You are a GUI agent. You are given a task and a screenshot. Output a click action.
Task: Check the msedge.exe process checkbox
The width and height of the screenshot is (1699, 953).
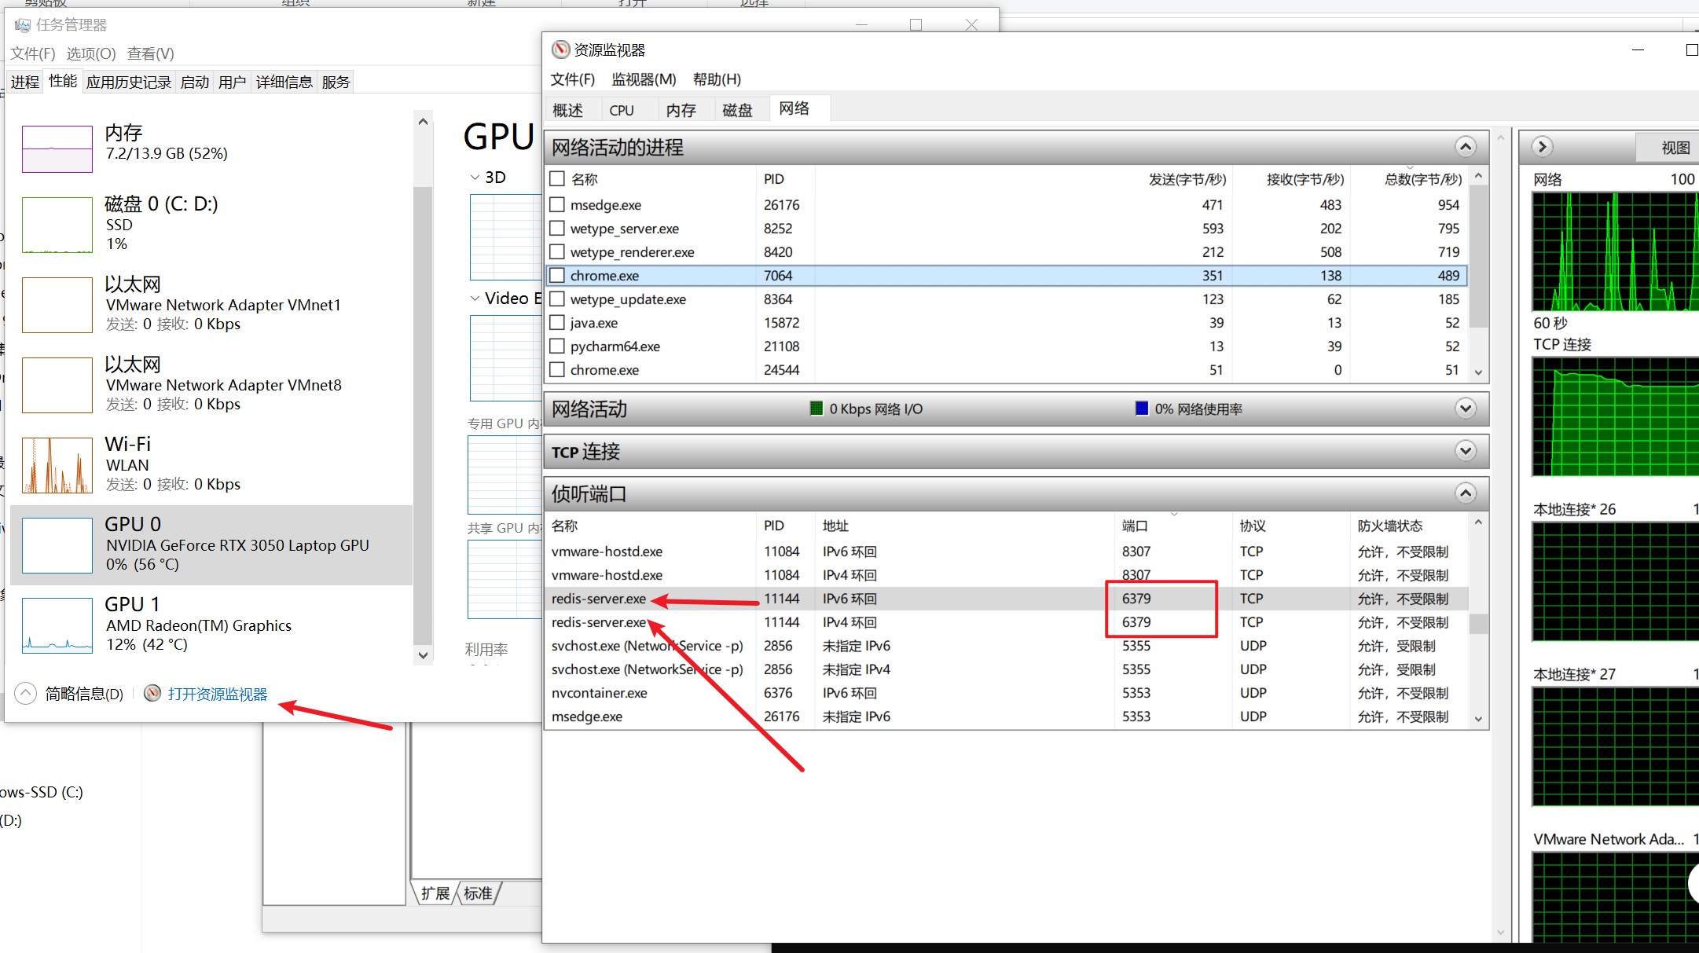(557, 204)
